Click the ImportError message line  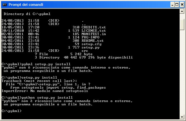pos(45,91)
